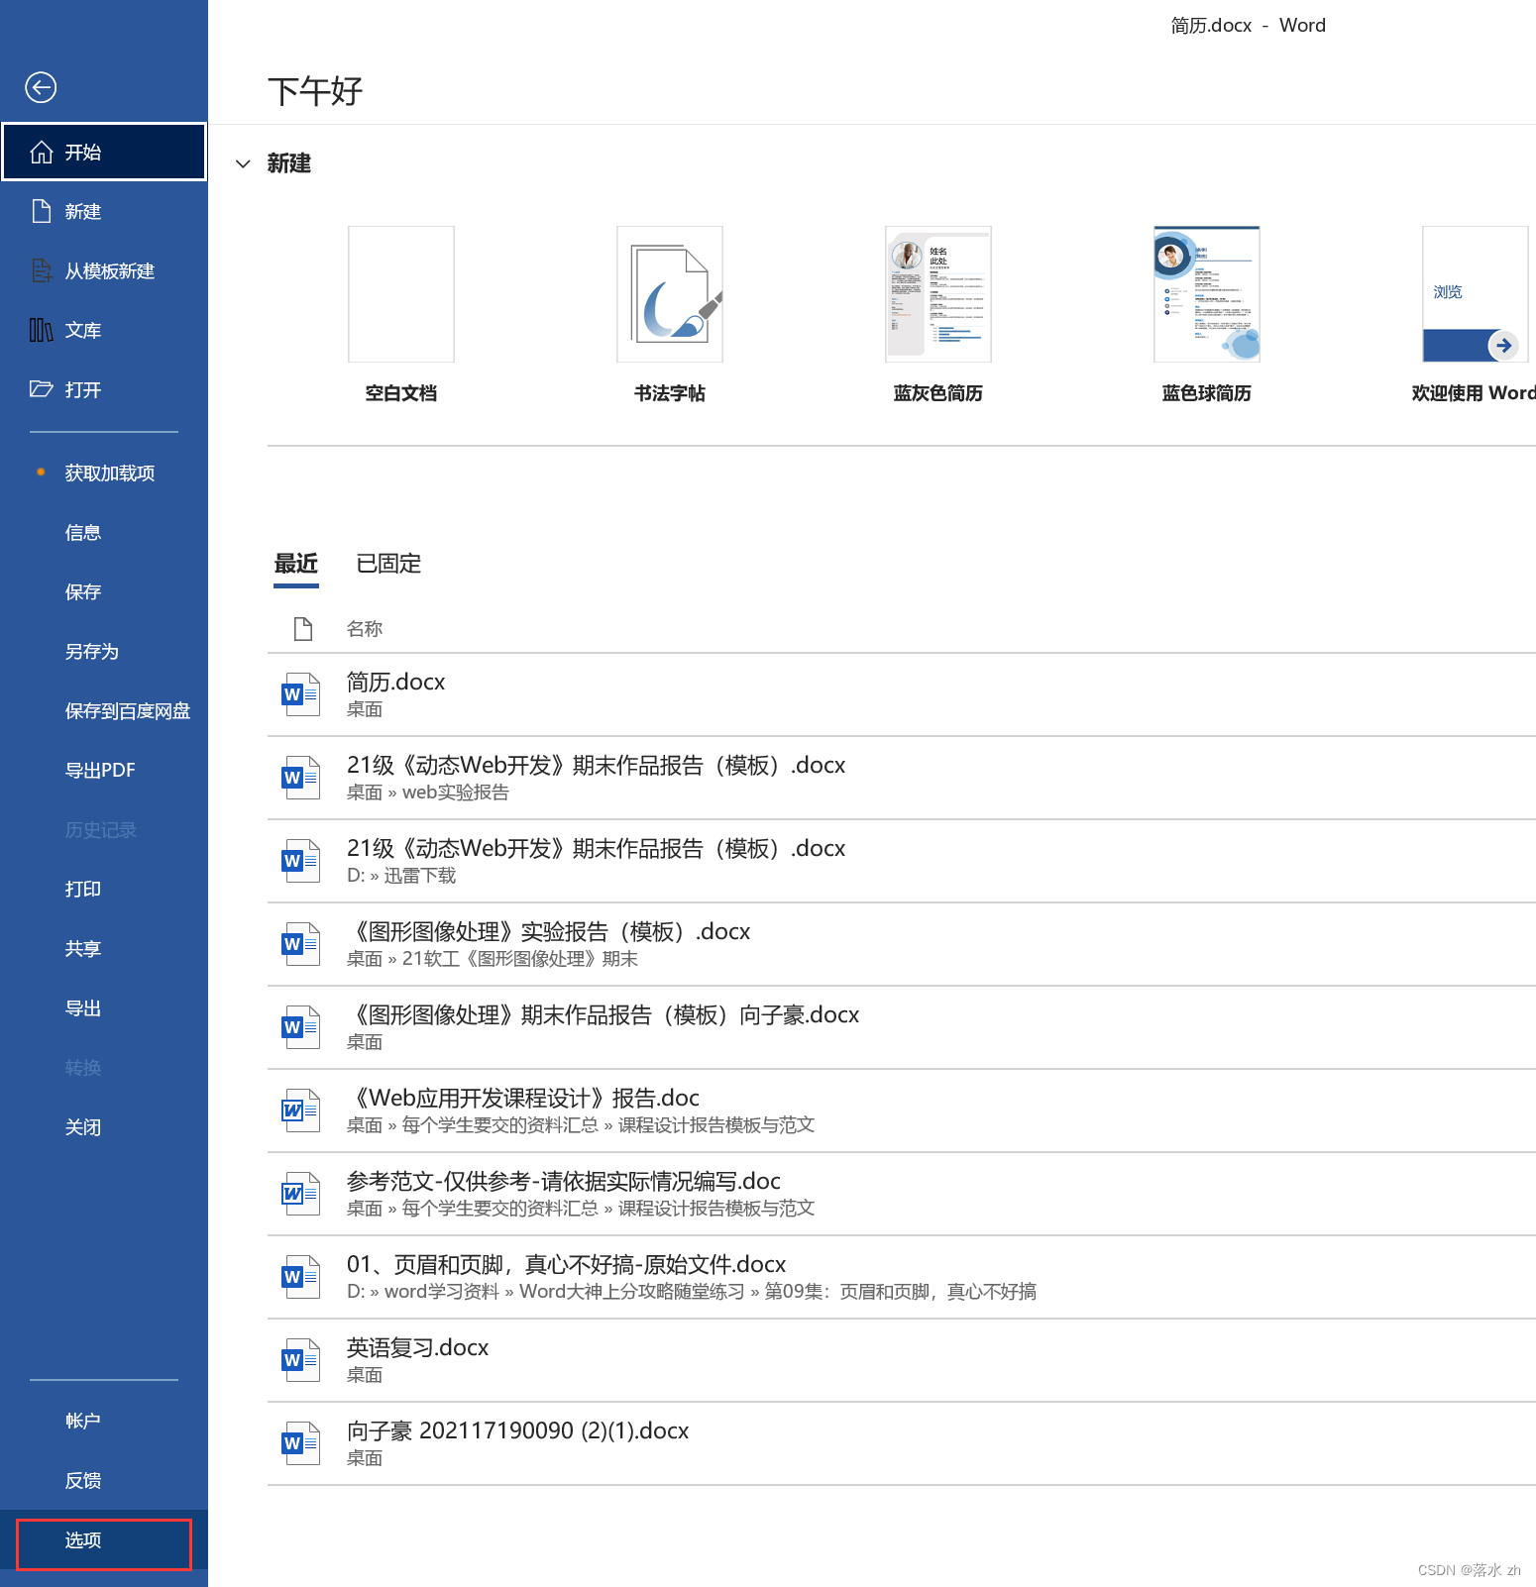Open the 打印 menu item
1536x1587 pixels.
click(104, 889)
